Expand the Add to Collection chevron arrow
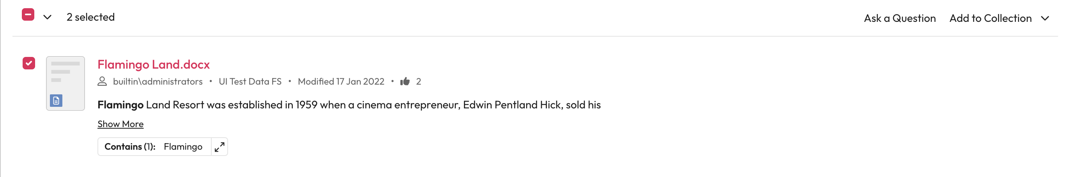 coord(1045,18)
